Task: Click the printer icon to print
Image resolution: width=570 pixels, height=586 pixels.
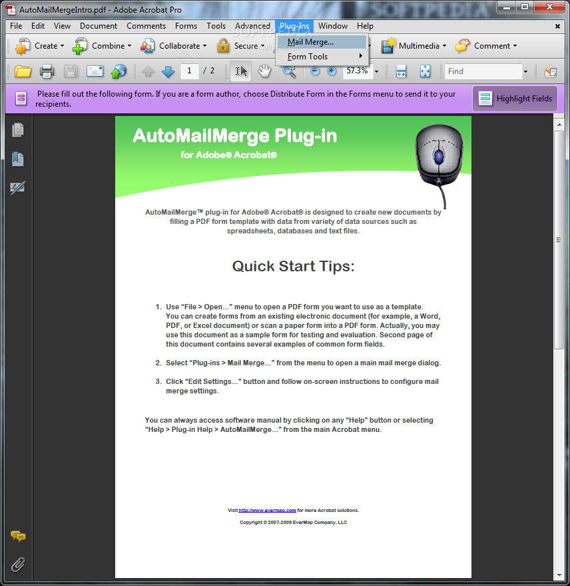Action: [x=47, y=71]
